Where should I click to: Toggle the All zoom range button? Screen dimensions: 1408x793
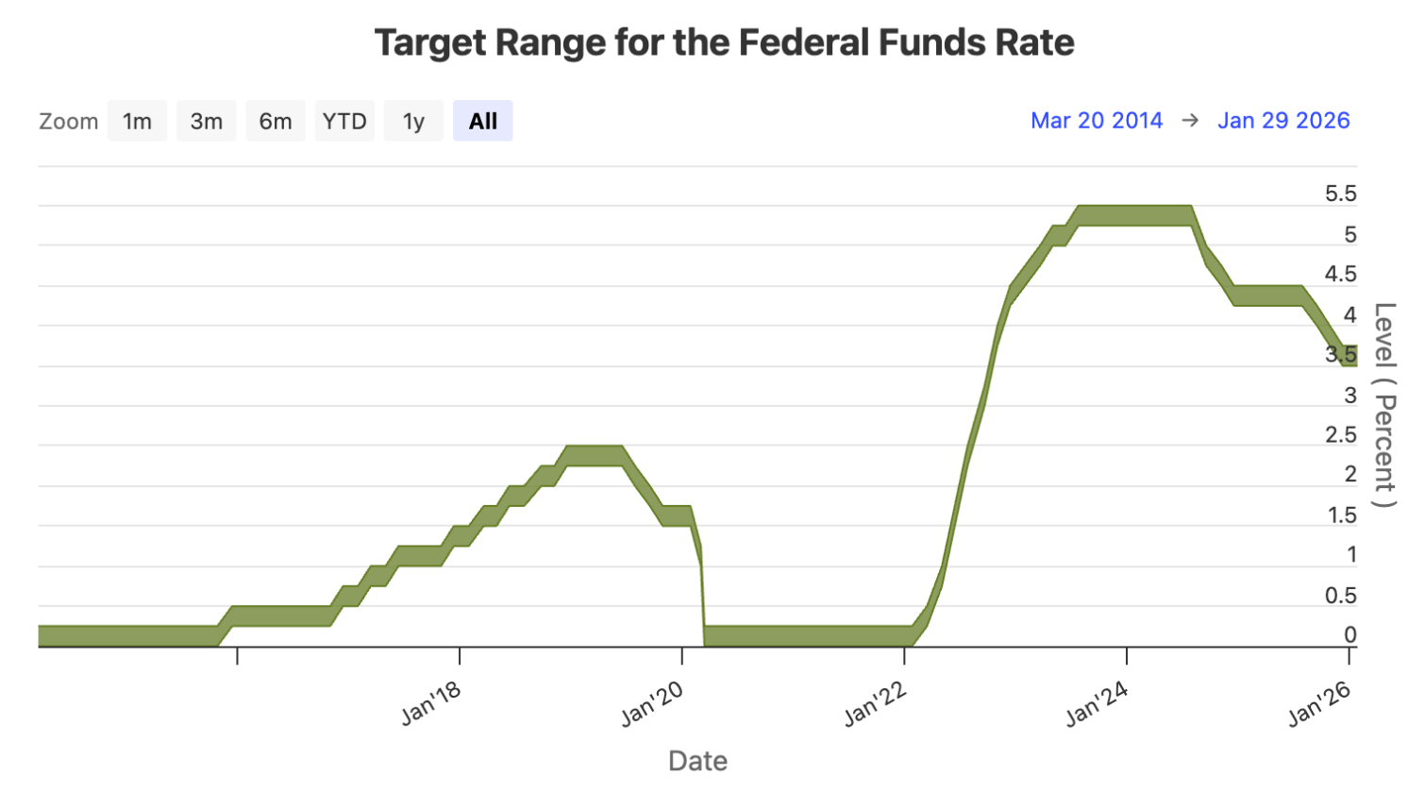482,120
